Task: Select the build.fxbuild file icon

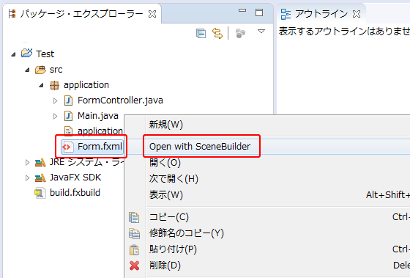Action: coord(40,193)
